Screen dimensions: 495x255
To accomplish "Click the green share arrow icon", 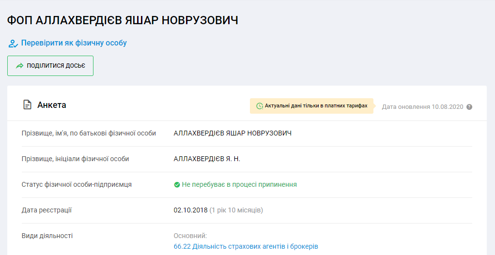I will pyautogui.click(x=19, y=66).
